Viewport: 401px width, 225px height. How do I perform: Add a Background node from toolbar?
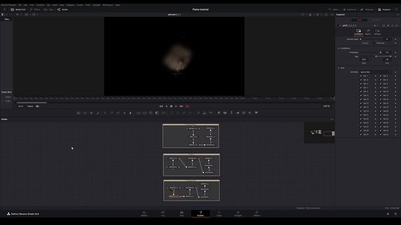click(x=79, y=112)
